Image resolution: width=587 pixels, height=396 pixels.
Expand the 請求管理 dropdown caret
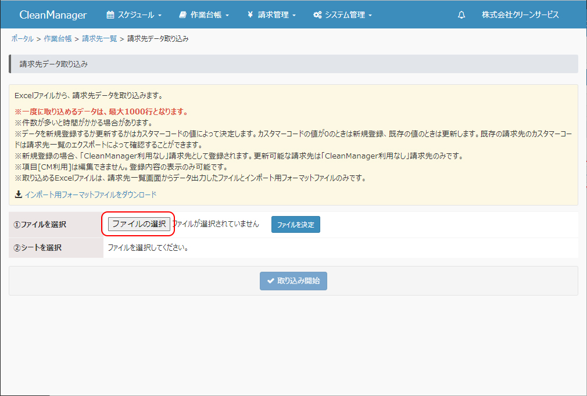click(x=294, y=15)
